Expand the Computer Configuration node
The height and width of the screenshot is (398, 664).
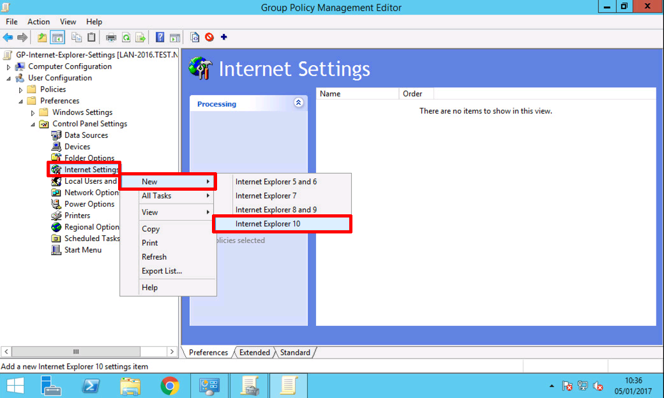tap(8, 67)
